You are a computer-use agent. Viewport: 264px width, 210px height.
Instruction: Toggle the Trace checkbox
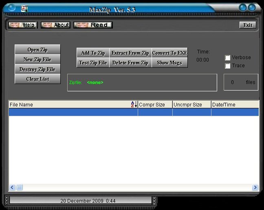[228, 66]
